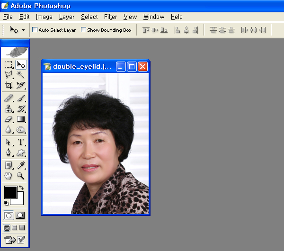Viewport: 284px width, 251px height.
Task: Click the Move tool icon in options bar
Action: (14, 30)
